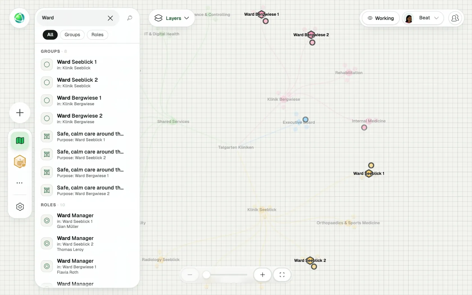Select Ward Seeblick 2 group result
Viewport: 472px width, 295px height.
(87, 83)
